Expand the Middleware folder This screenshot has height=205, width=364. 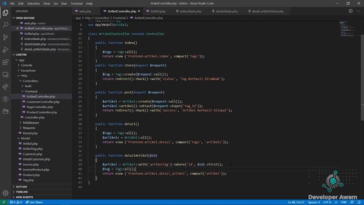coord(31,122)
